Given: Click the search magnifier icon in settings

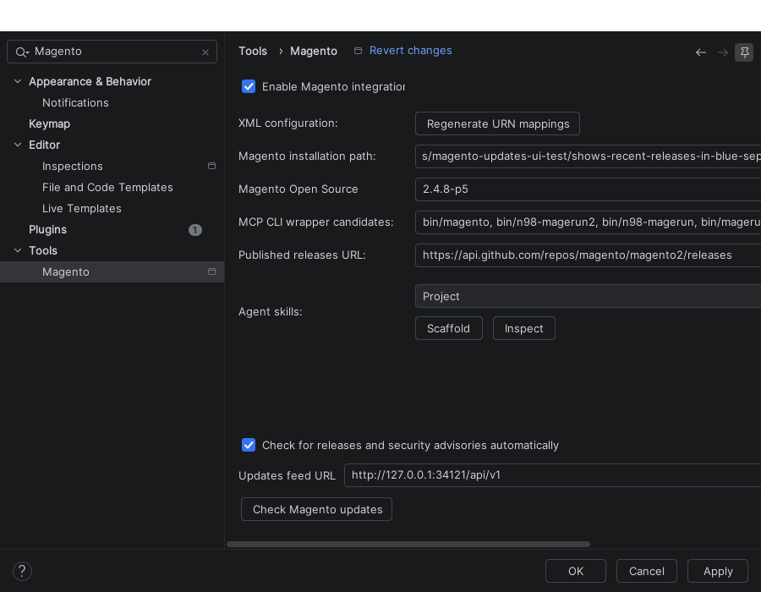Looking at the screenshot, I should point(22,52).
